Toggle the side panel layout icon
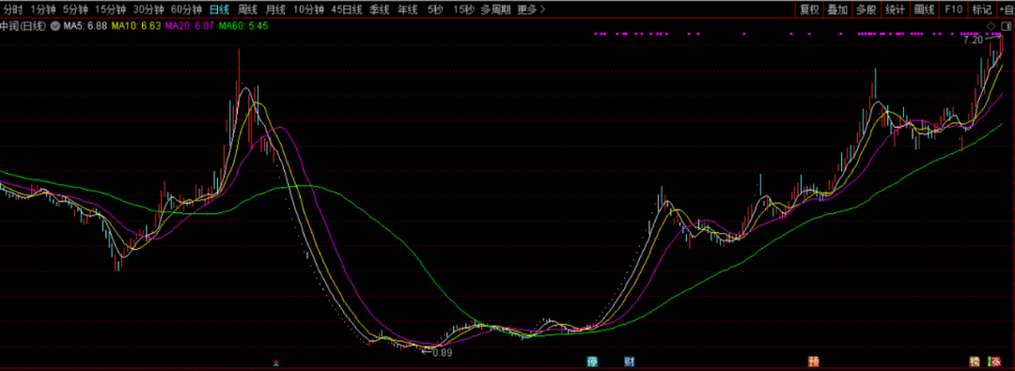 [x=1006, y=26]
